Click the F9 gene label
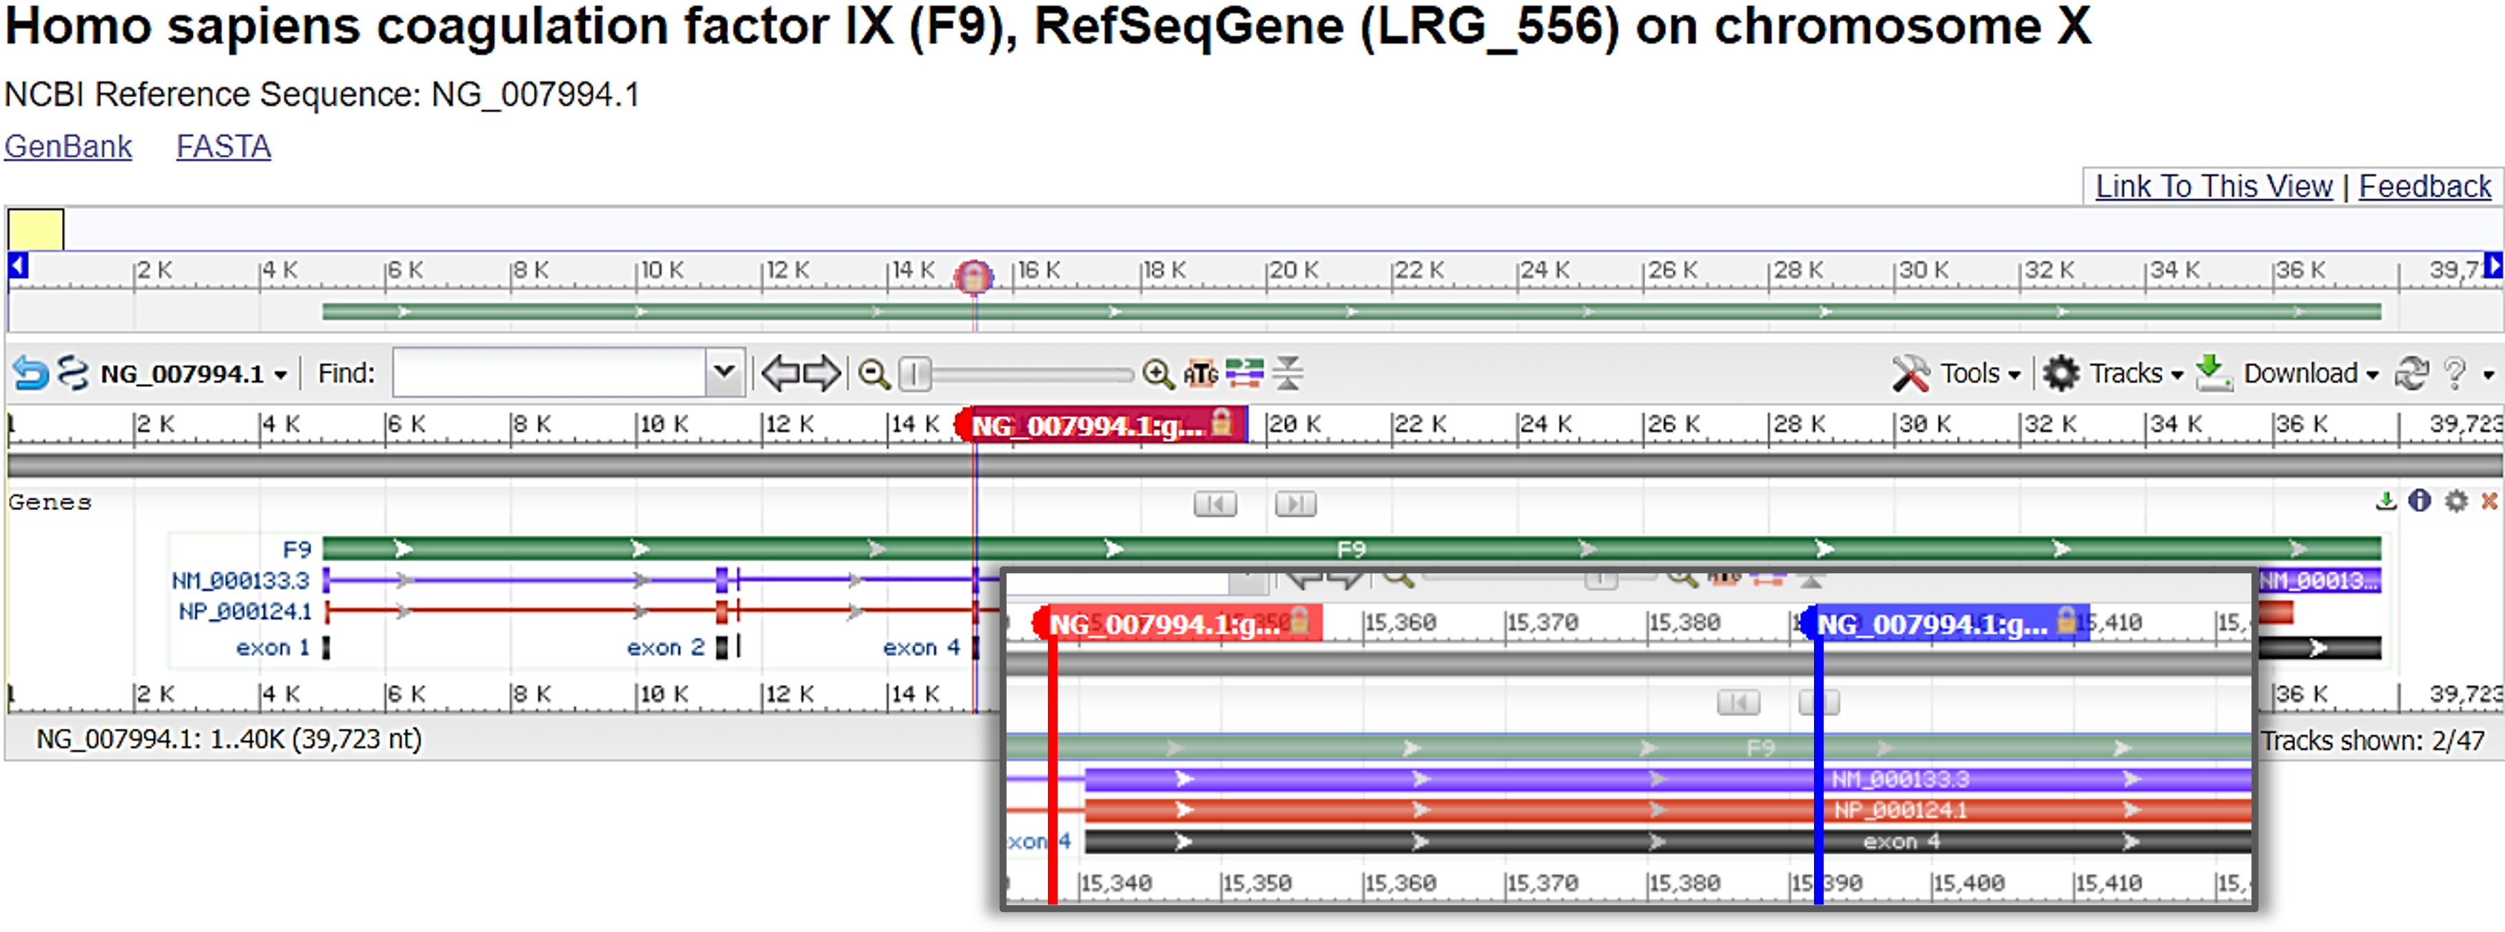2505x932 pixels. click(x=297, y=549)
